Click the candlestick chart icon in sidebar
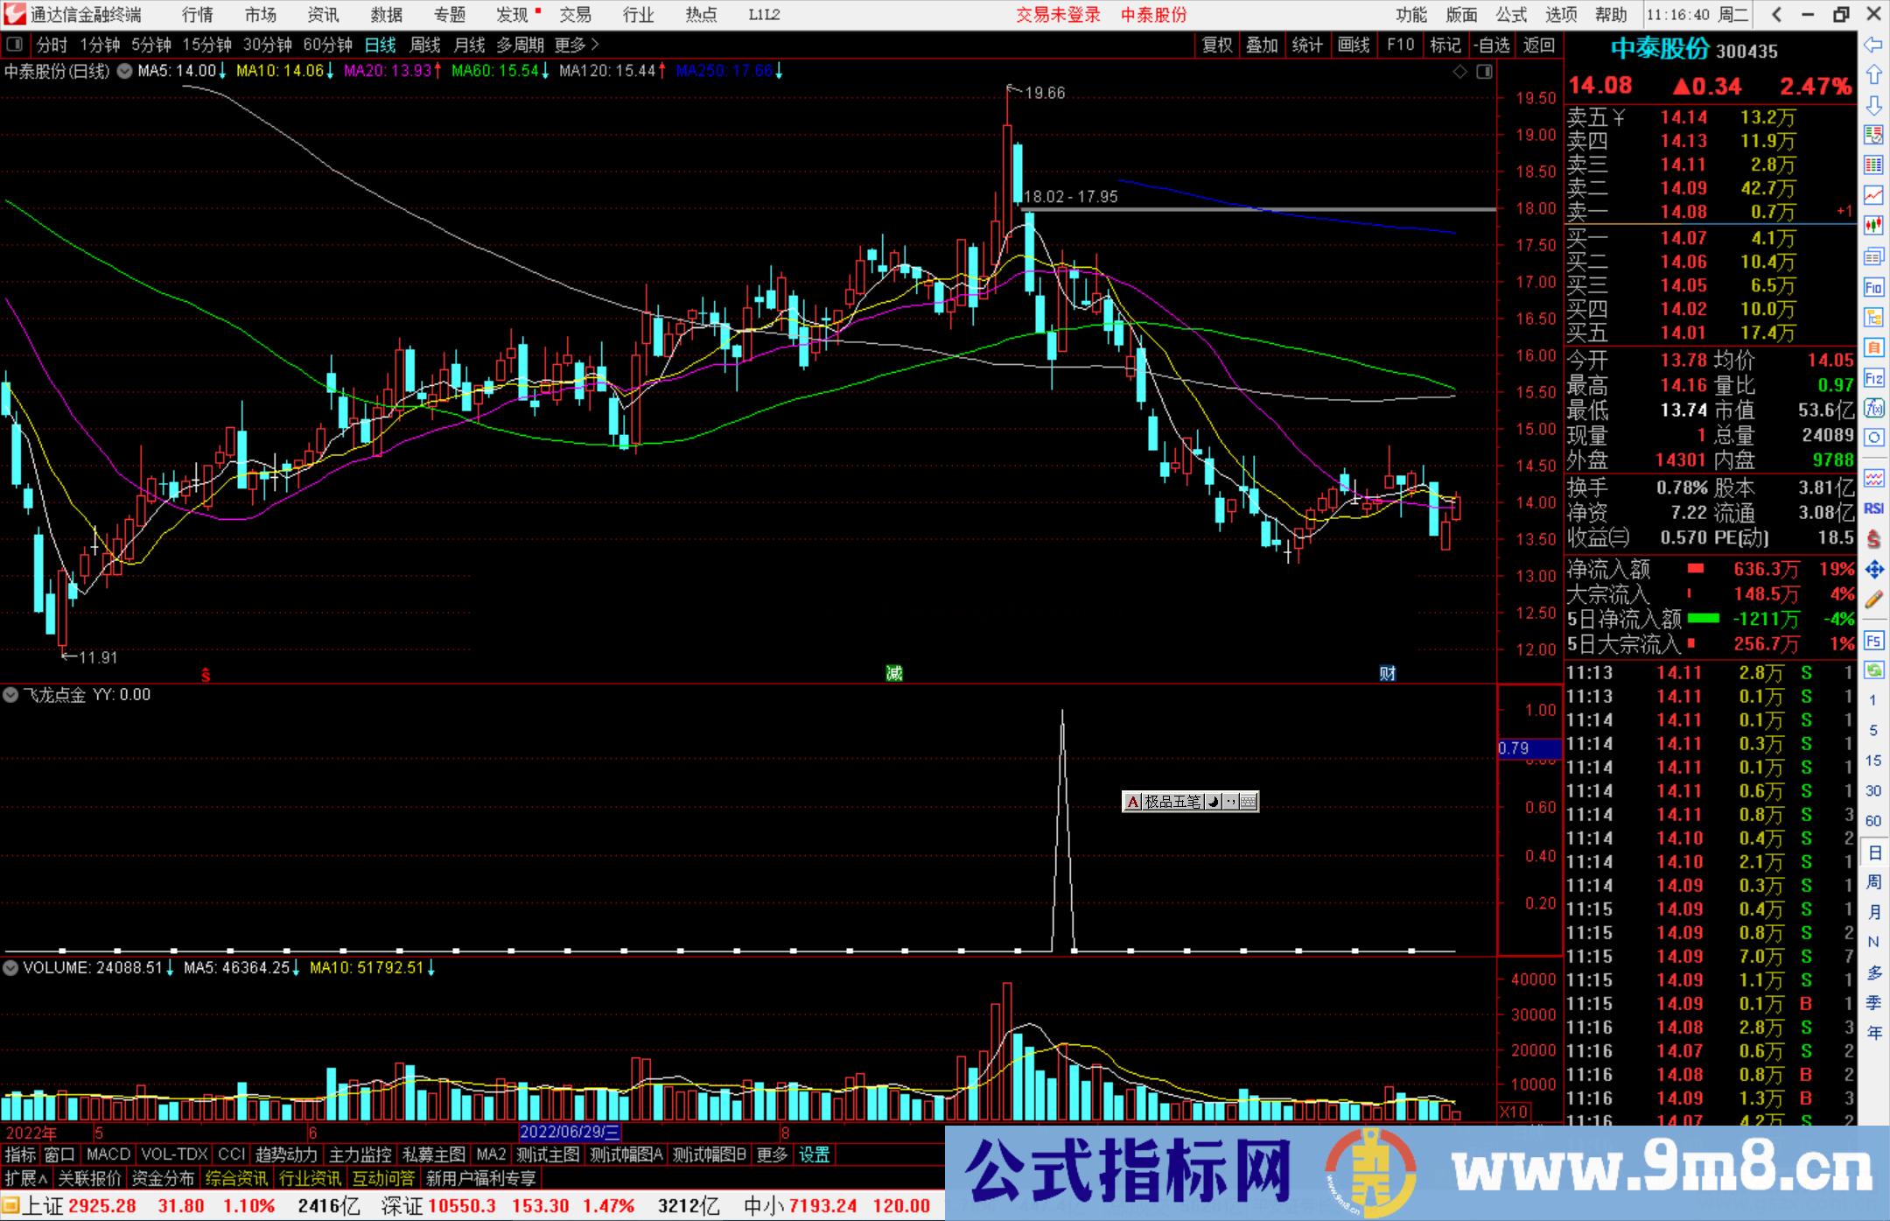This screenshot has width=1890, height=1221. click(1873, 226)
